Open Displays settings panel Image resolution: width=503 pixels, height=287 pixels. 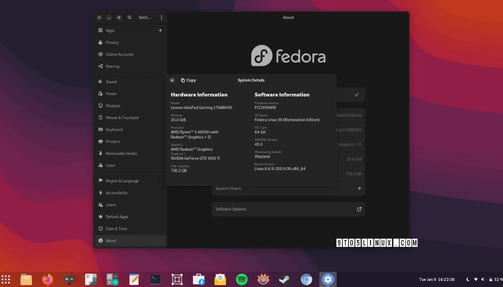pos(113,106)
